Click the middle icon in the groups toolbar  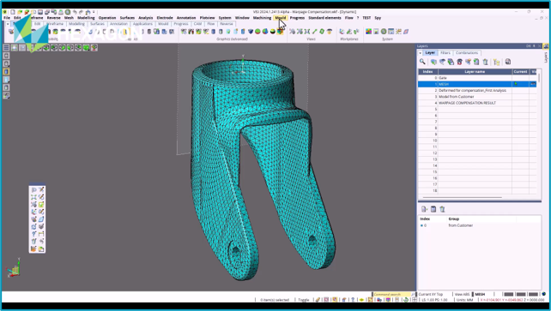[433, 209]
